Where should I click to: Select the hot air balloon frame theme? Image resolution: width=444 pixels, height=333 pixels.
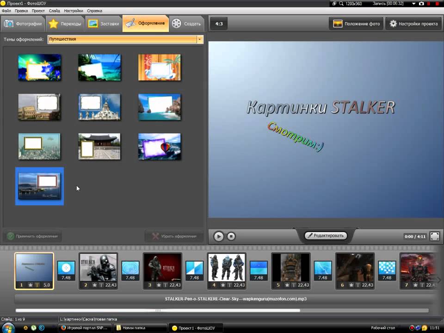pyautogui.click(x=160, y=147)
